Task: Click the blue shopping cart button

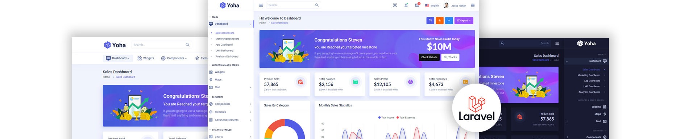Action: pos(430,21)
